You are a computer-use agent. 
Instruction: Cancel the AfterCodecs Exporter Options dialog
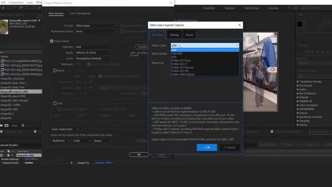coord(230,148)
